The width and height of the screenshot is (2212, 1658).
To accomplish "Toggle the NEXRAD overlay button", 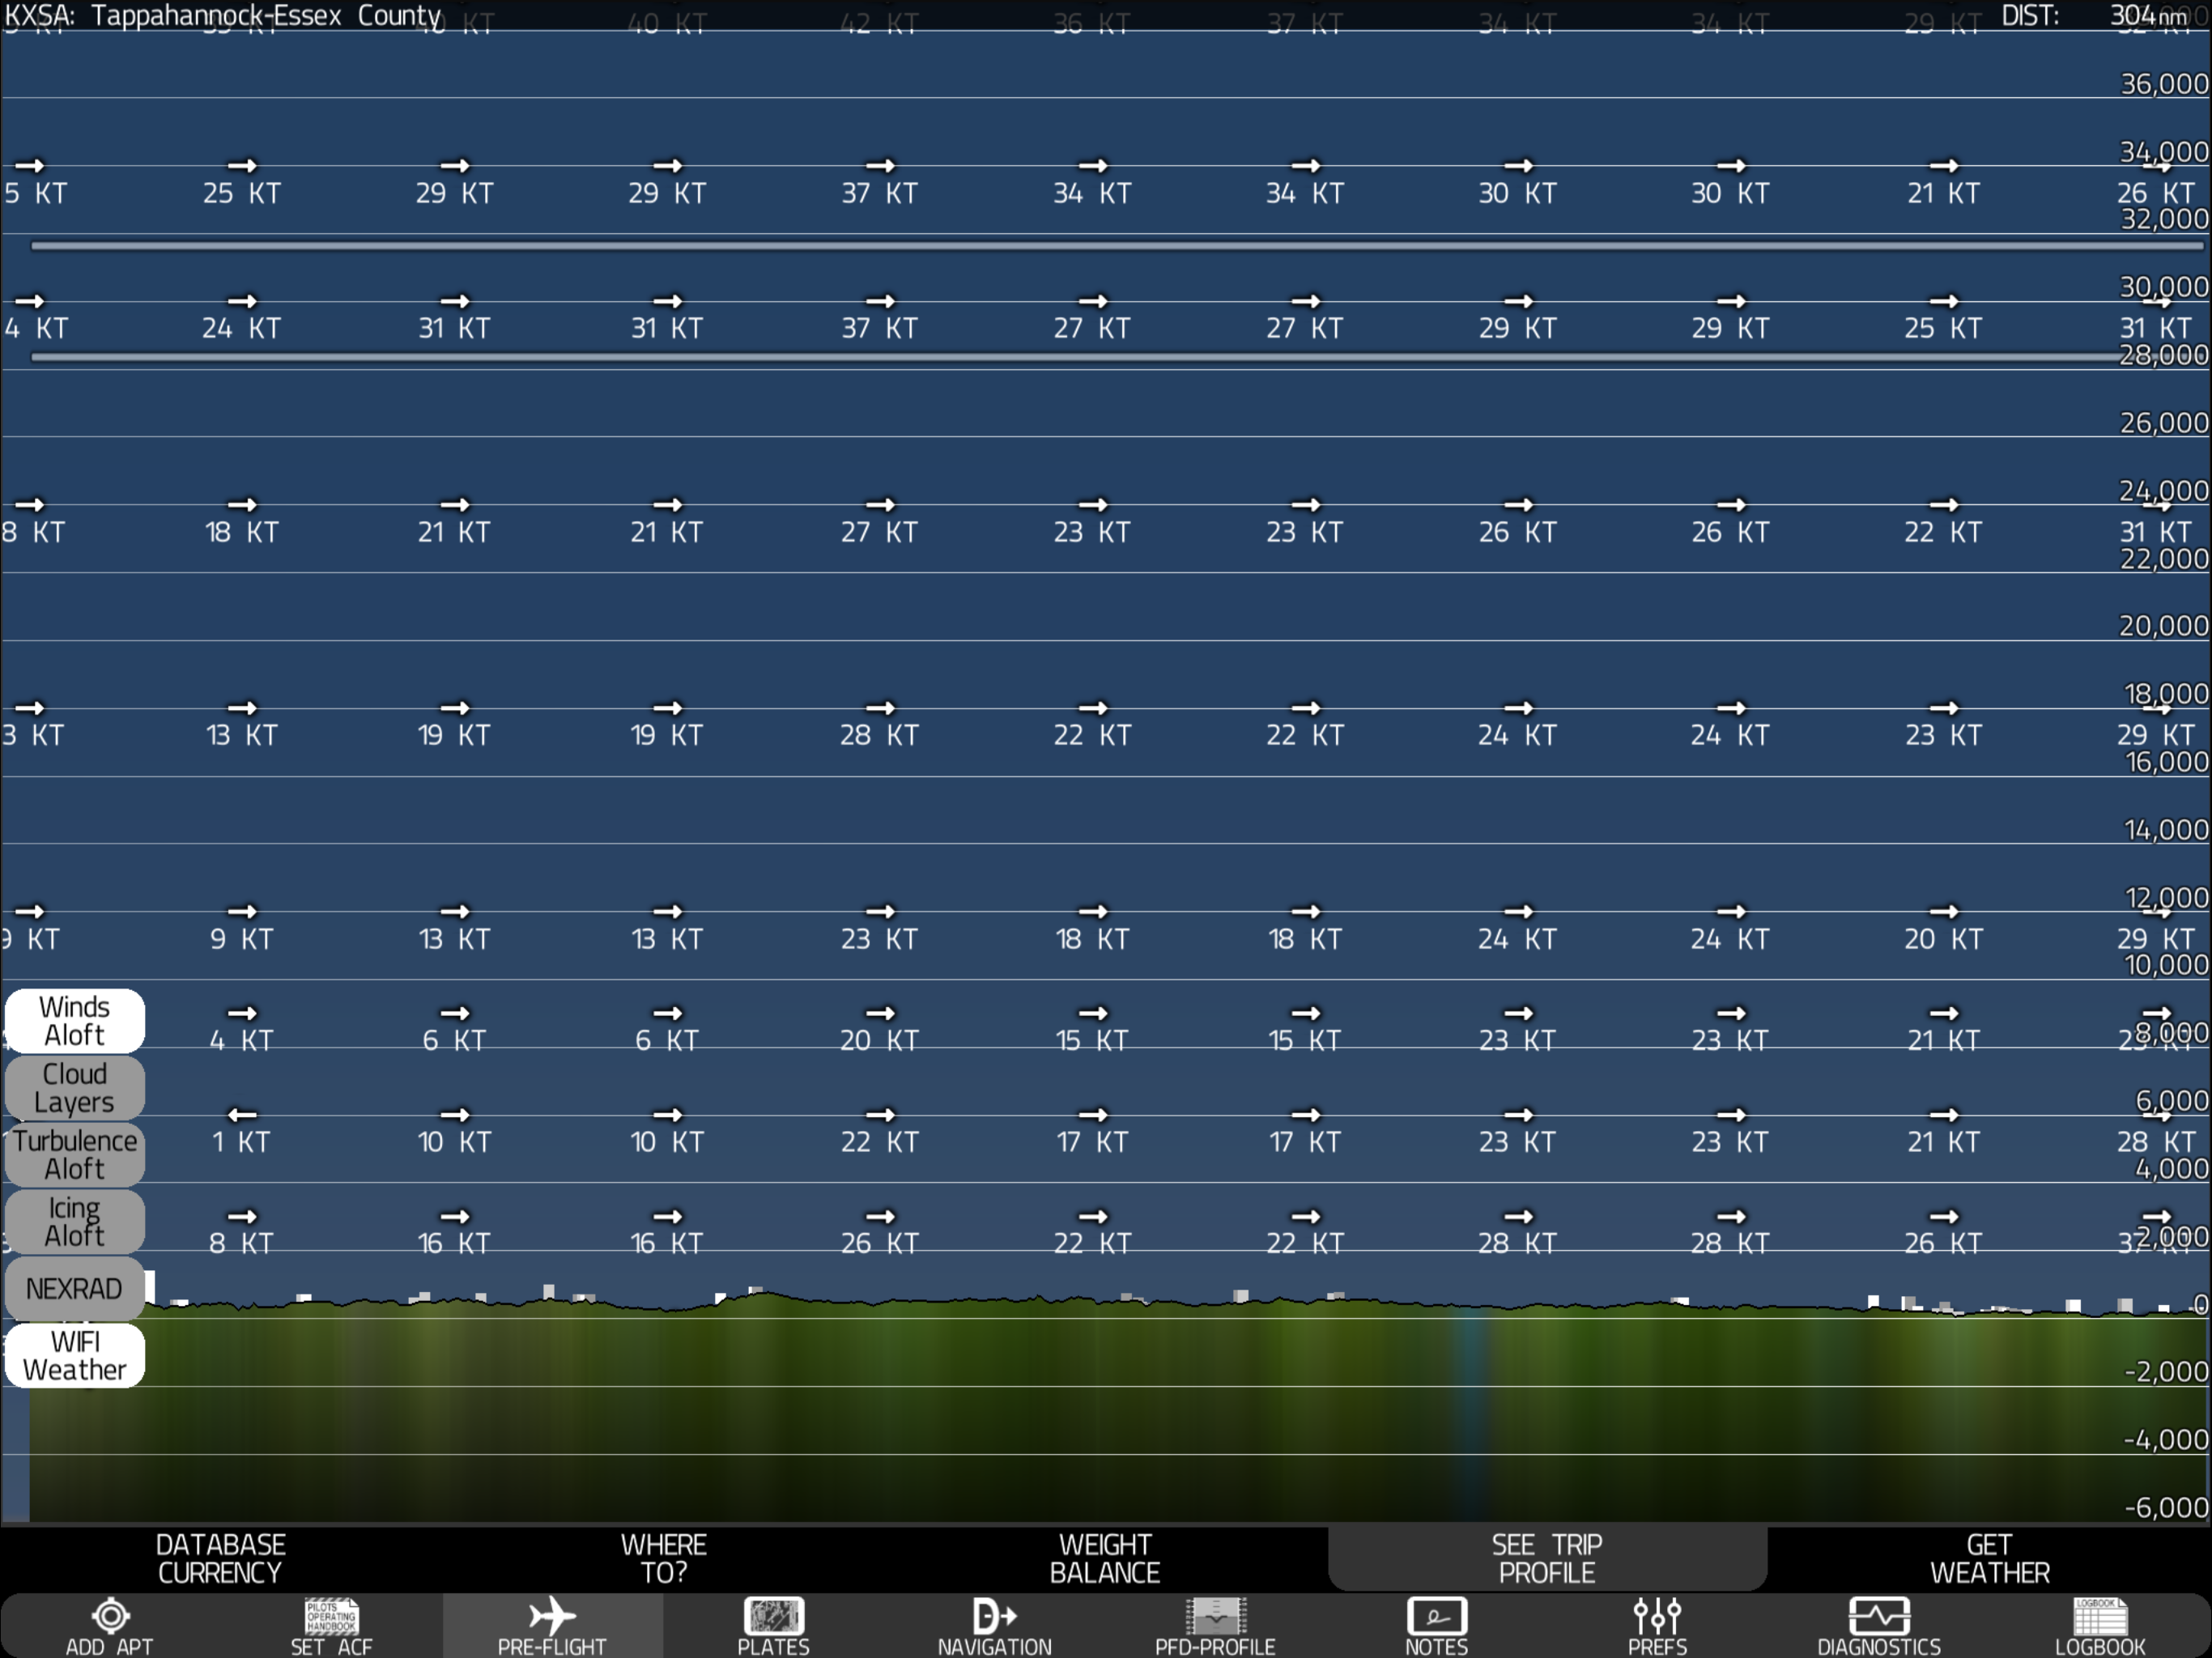I will pos(75,1289).
